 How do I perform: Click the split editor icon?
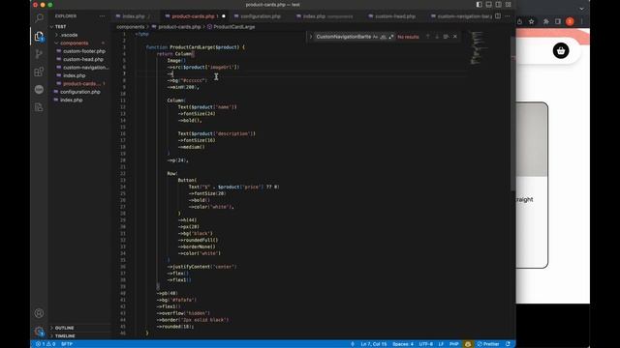point(498,16)
